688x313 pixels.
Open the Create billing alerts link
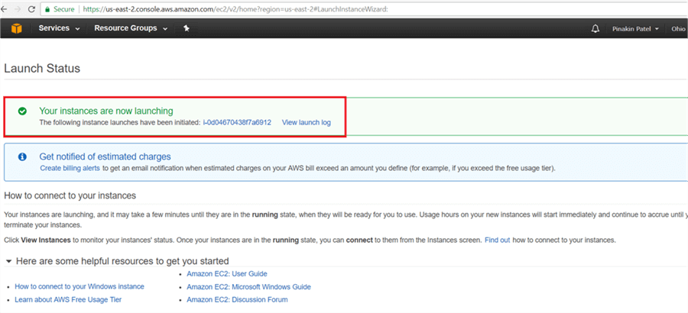tap(70, 168)
